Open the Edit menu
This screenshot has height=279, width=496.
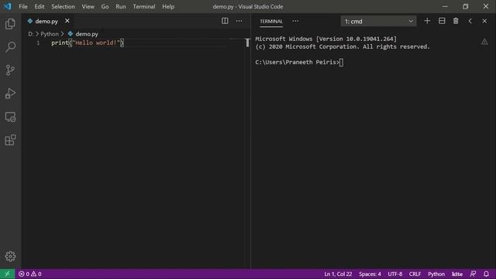pos(40,7)
